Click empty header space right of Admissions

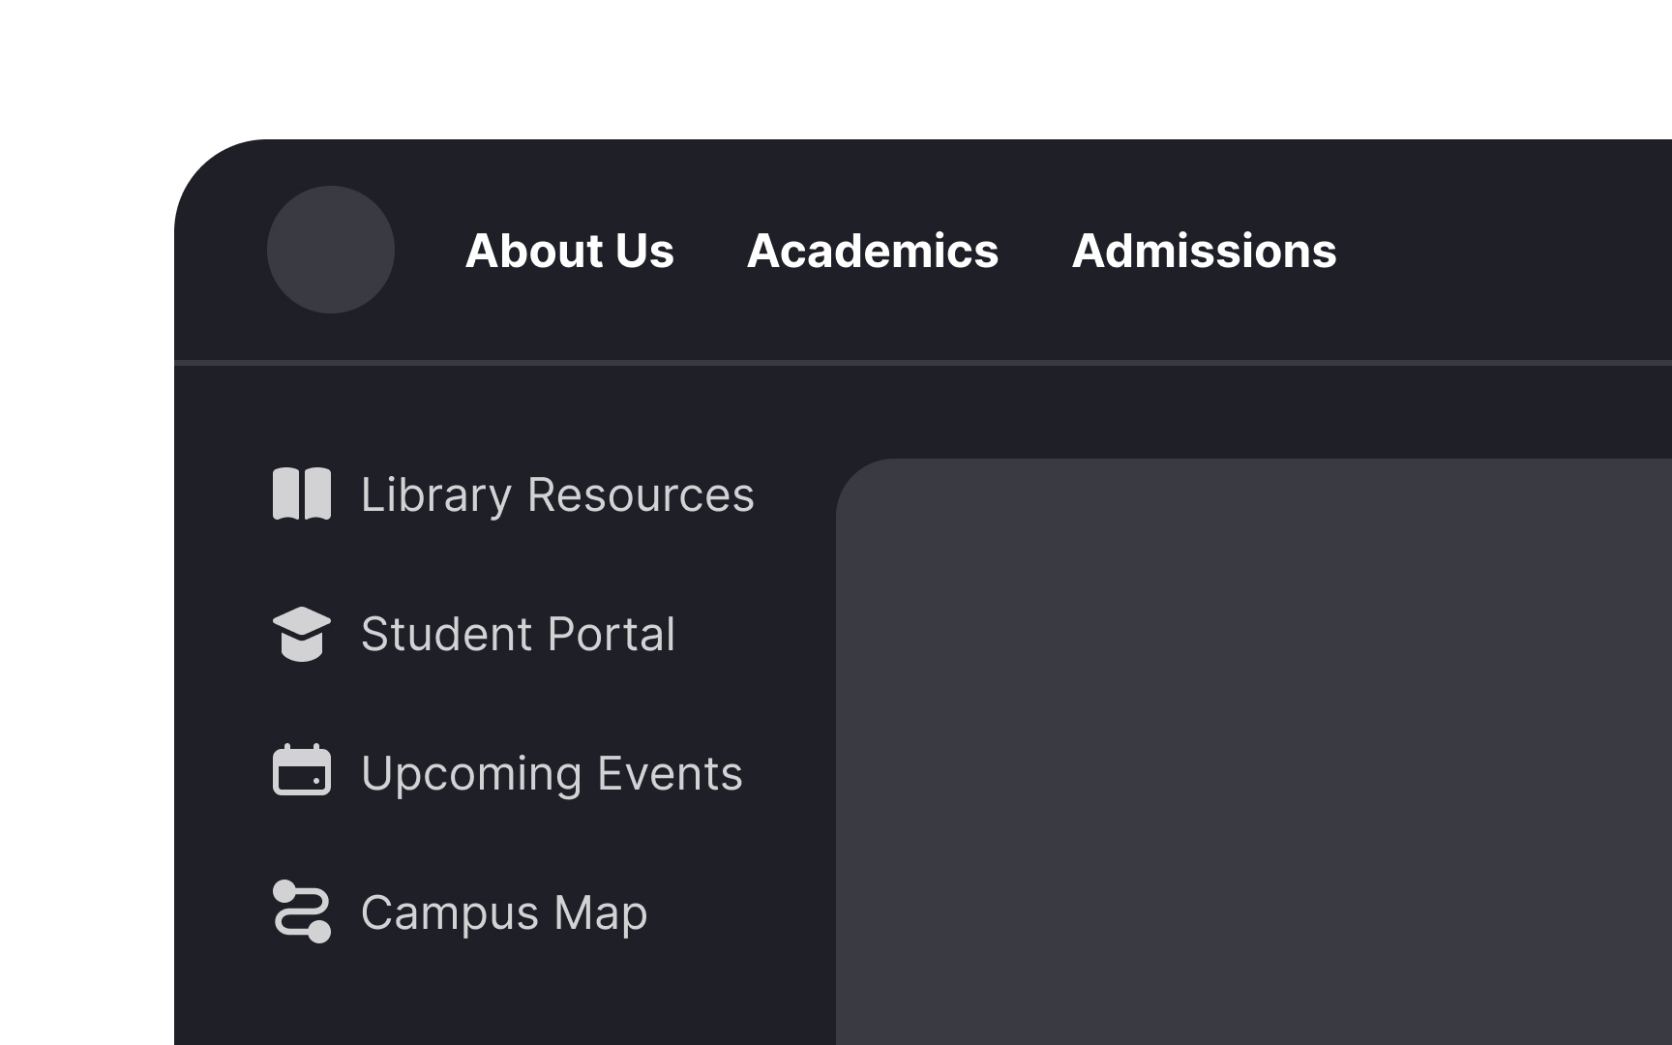click(x=1509, y=252)
